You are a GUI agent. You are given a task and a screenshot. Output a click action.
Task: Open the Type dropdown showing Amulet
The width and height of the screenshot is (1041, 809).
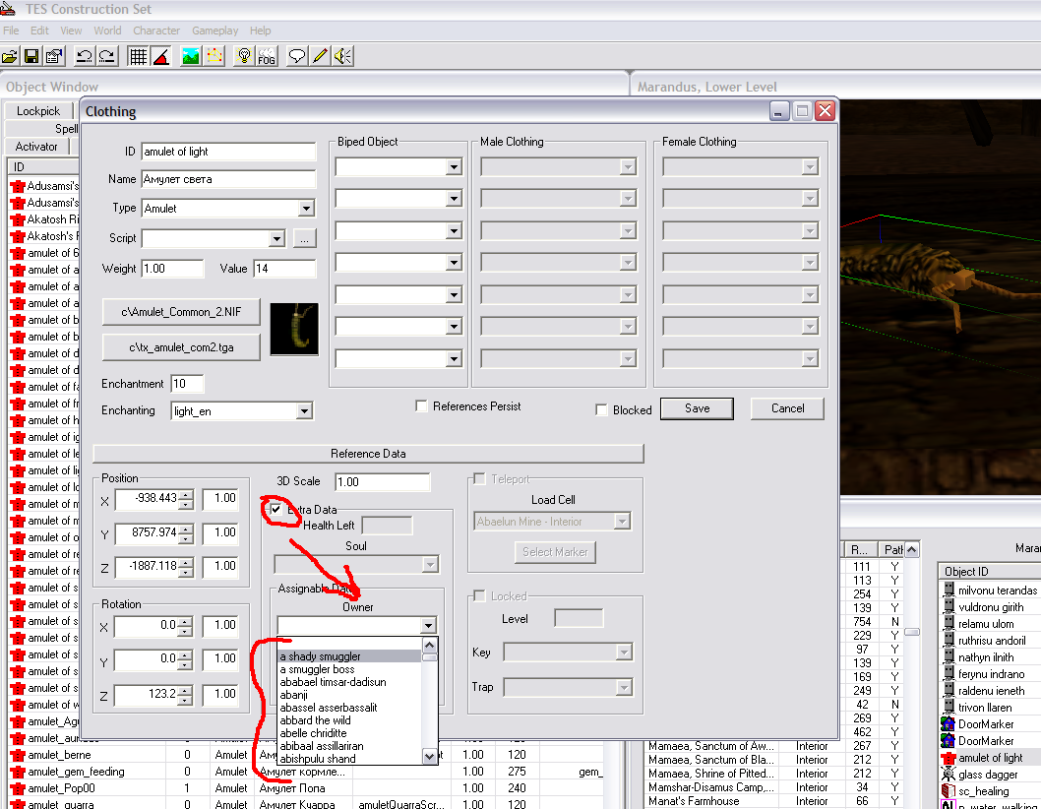coord(306,209)
